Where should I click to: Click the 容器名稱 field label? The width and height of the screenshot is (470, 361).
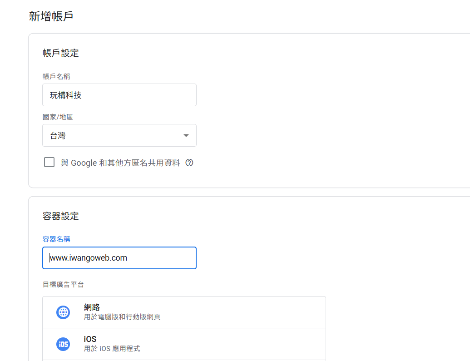56,239
